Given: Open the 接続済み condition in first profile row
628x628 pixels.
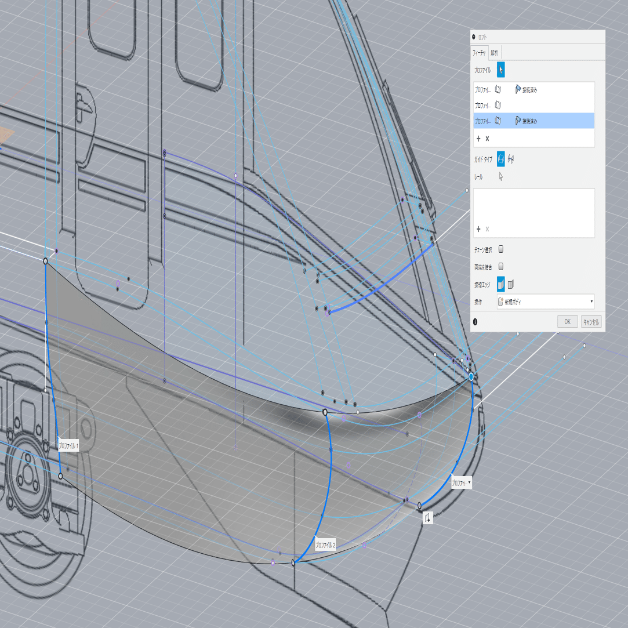Looking at the screenshot, I should [526, 90].
